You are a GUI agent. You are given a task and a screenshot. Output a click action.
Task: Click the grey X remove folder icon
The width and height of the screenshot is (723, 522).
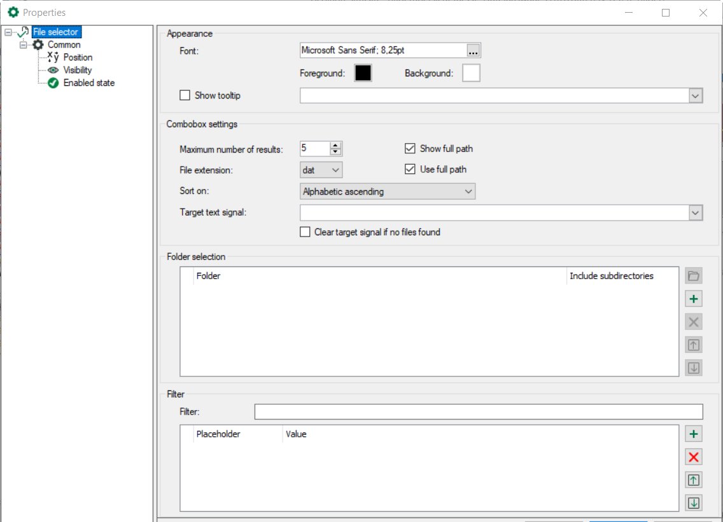click(x=694, y=322)
